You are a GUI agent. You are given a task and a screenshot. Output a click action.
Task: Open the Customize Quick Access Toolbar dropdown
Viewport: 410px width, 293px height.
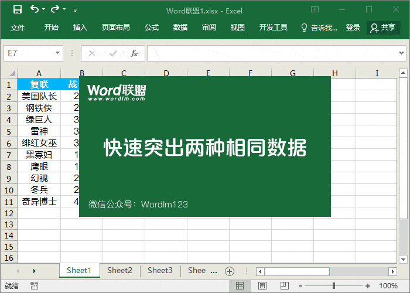click(x=75, y=10)
